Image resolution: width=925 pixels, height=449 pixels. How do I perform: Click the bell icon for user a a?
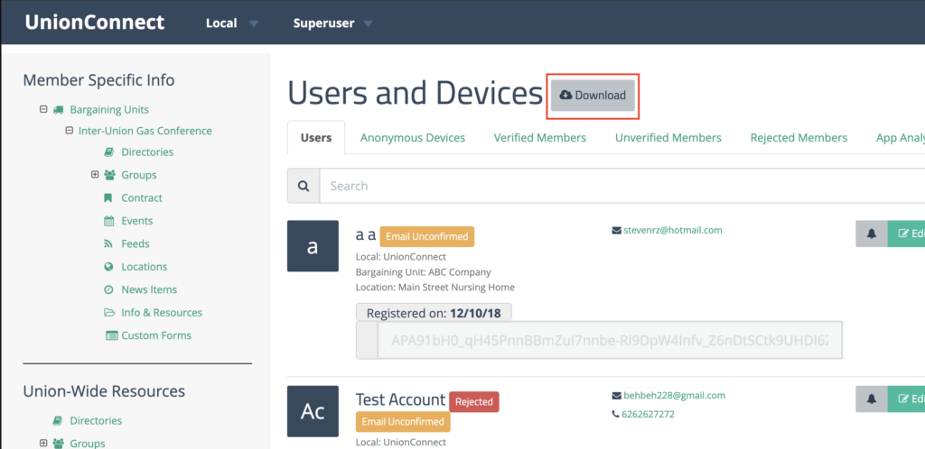tap(871, 234)
